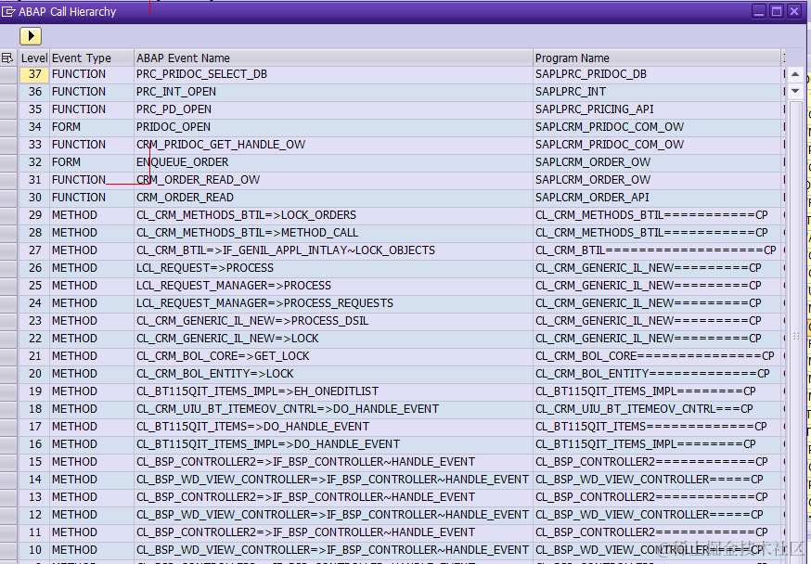Select program CL_CRM_BOL_CORE at level 21
The height and width of the screenshot is (564, 811).
pyautogui.click(x=657, y=356)
